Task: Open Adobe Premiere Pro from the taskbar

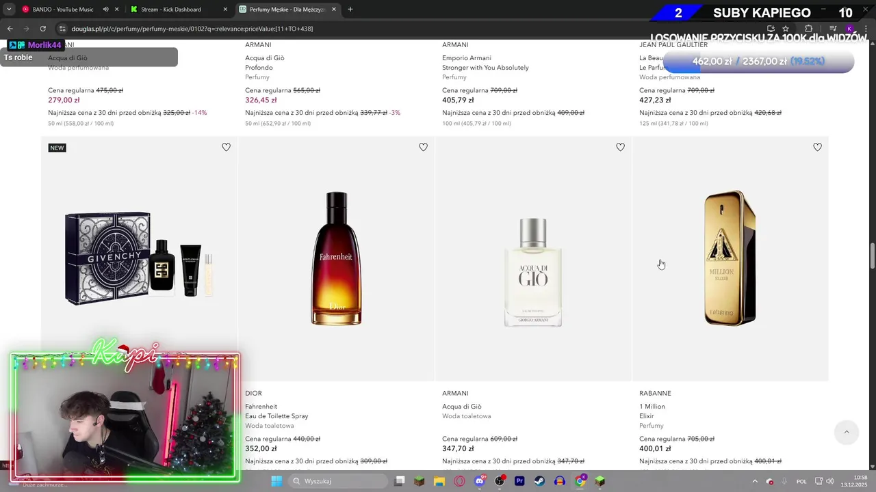Action: click(x=519, y=481)
